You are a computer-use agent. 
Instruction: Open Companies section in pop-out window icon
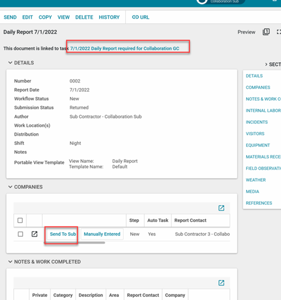[221, 208]
